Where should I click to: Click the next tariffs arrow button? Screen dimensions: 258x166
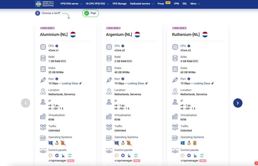click(238, 103)
